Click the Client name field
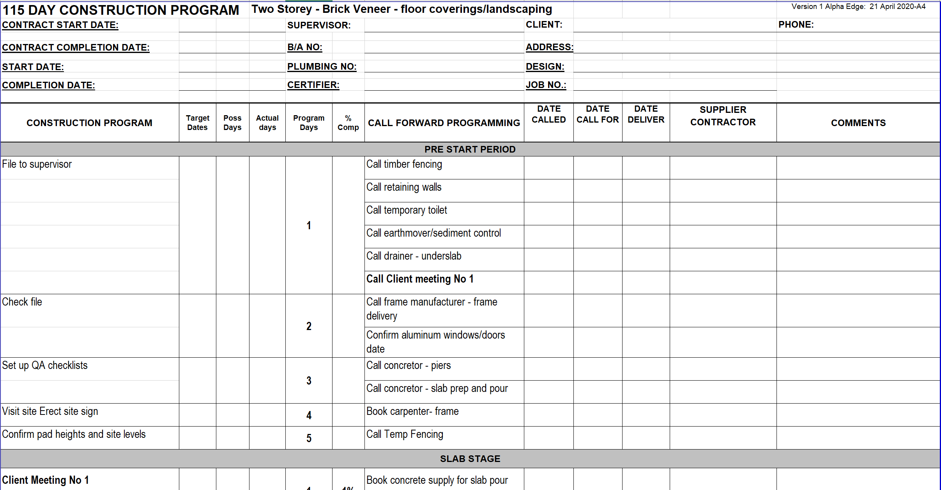This screenshot has width=941, height=490. point(674,25)
